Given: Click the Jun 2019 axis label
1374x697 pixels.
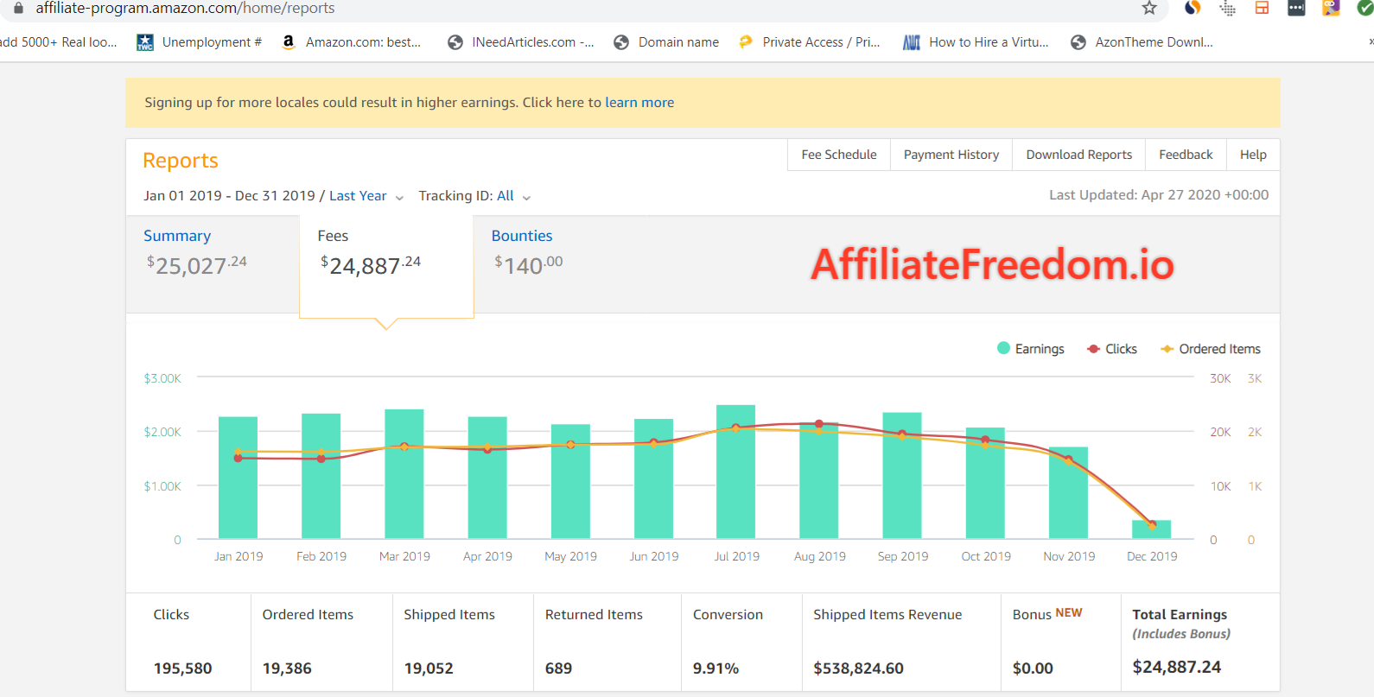Looking at the screenshot, I should pos(654,556).
